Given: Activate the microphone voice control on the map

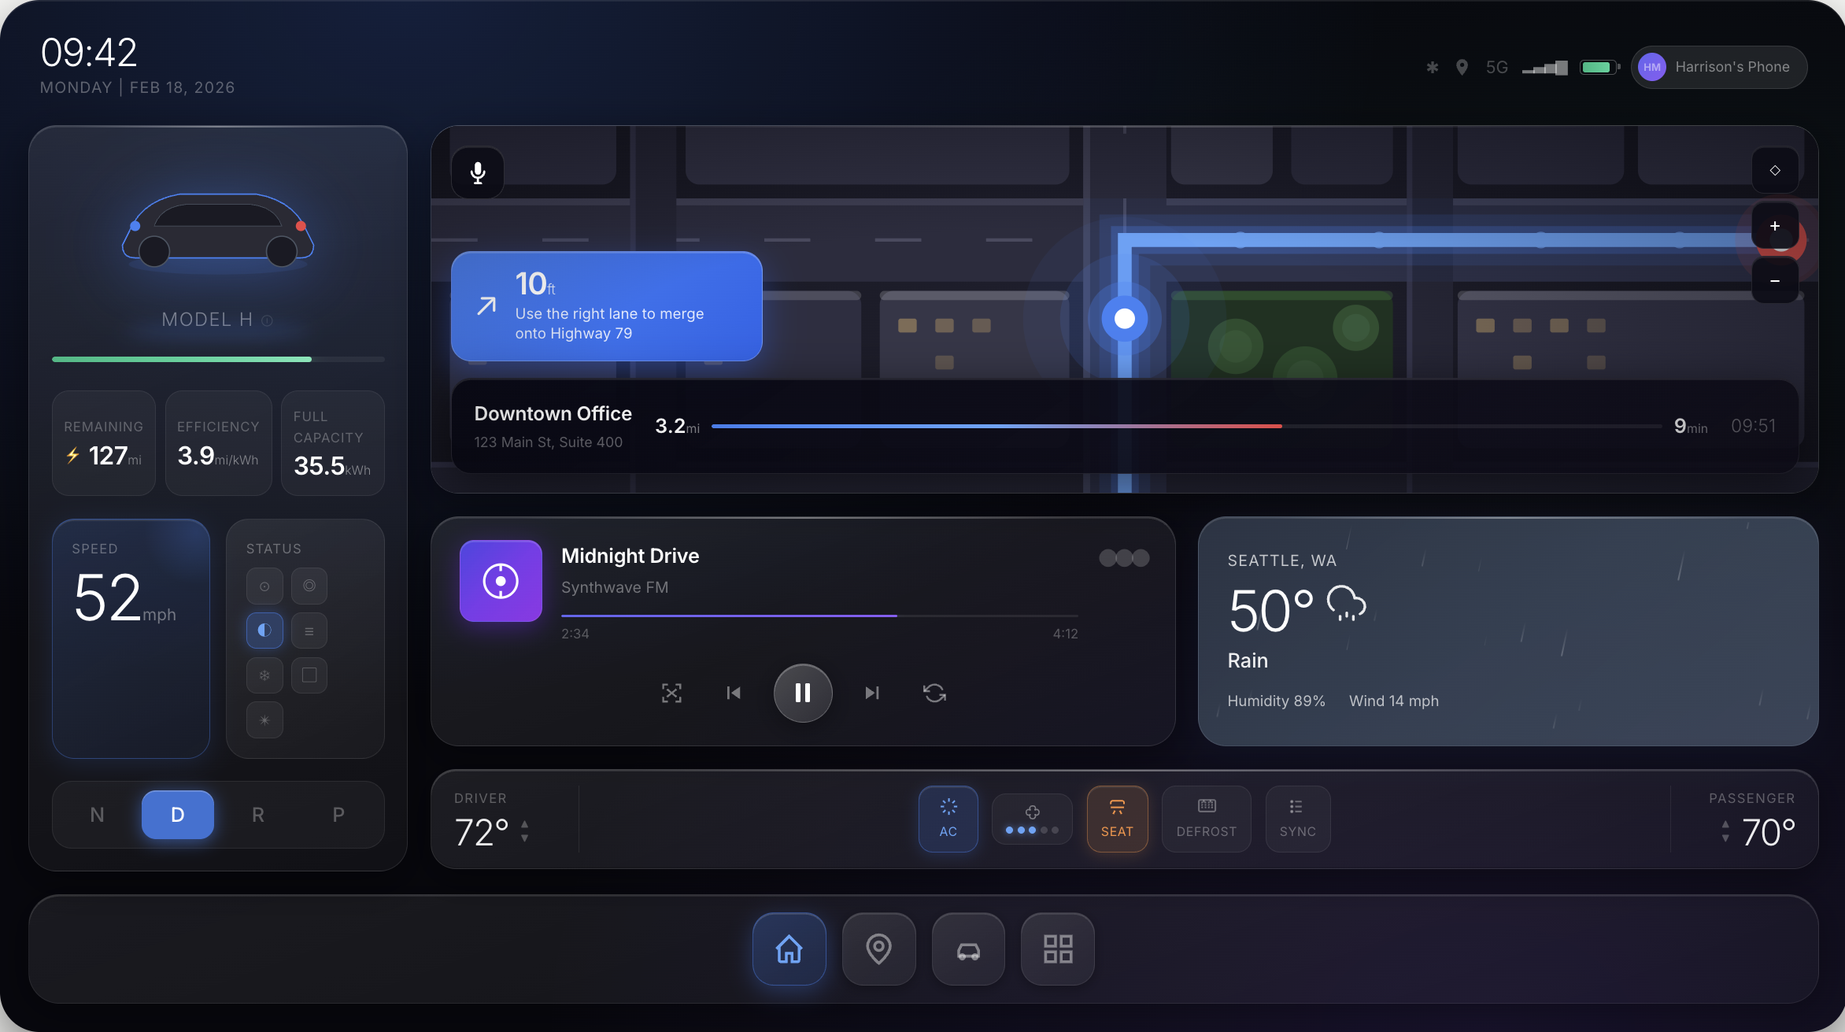Looking at the screenshot, I should (478, 172).
